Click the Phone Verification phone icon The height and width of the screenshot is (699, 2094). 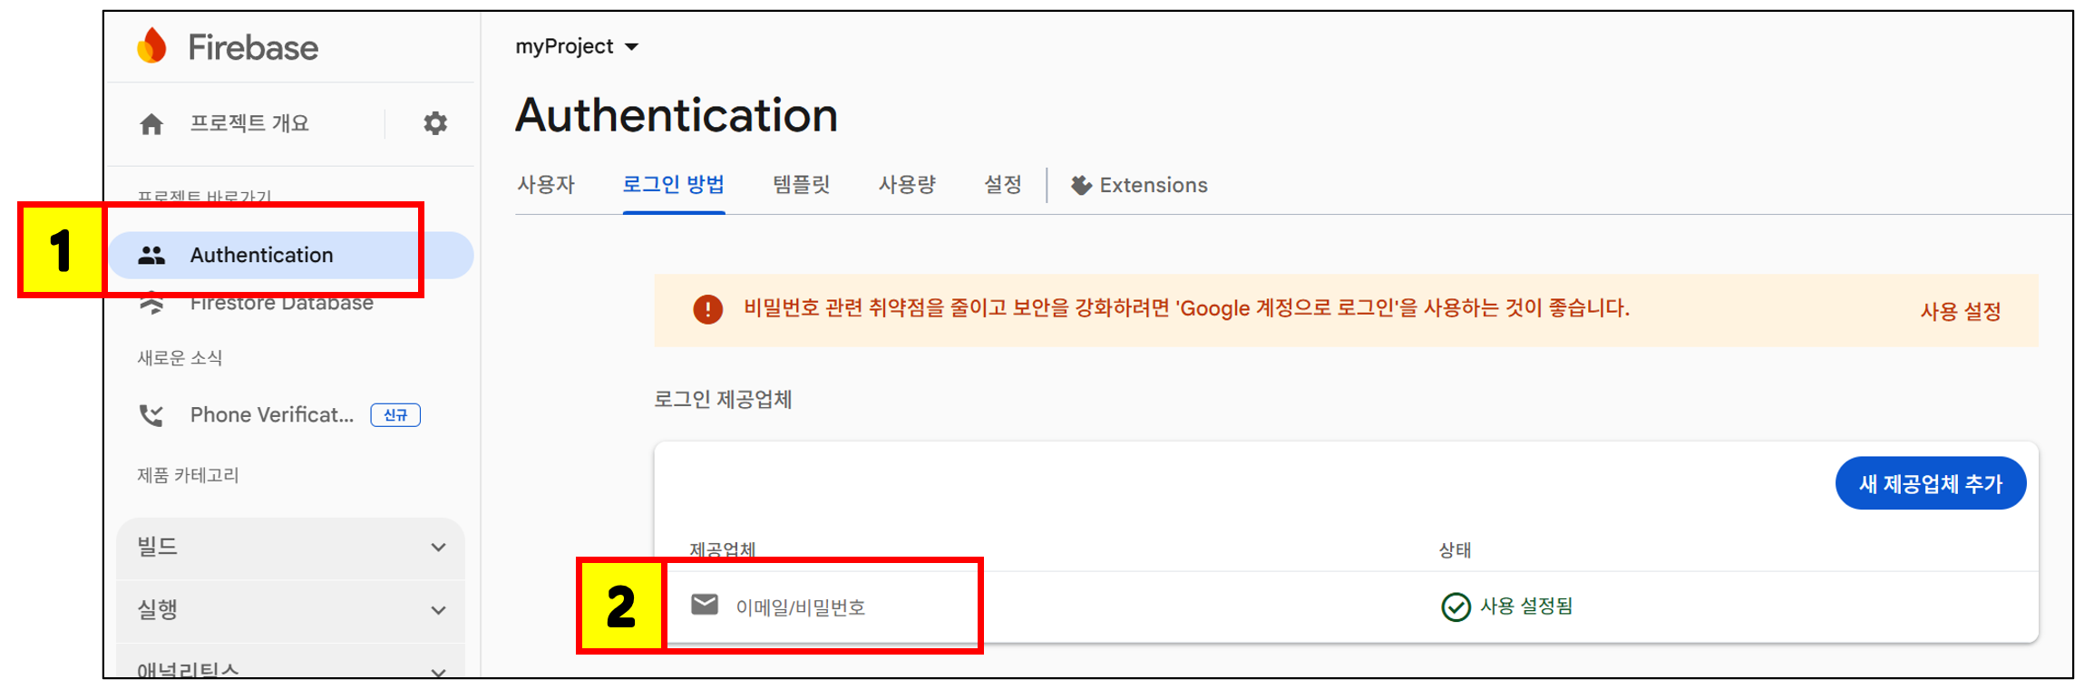tap(151, 415)
